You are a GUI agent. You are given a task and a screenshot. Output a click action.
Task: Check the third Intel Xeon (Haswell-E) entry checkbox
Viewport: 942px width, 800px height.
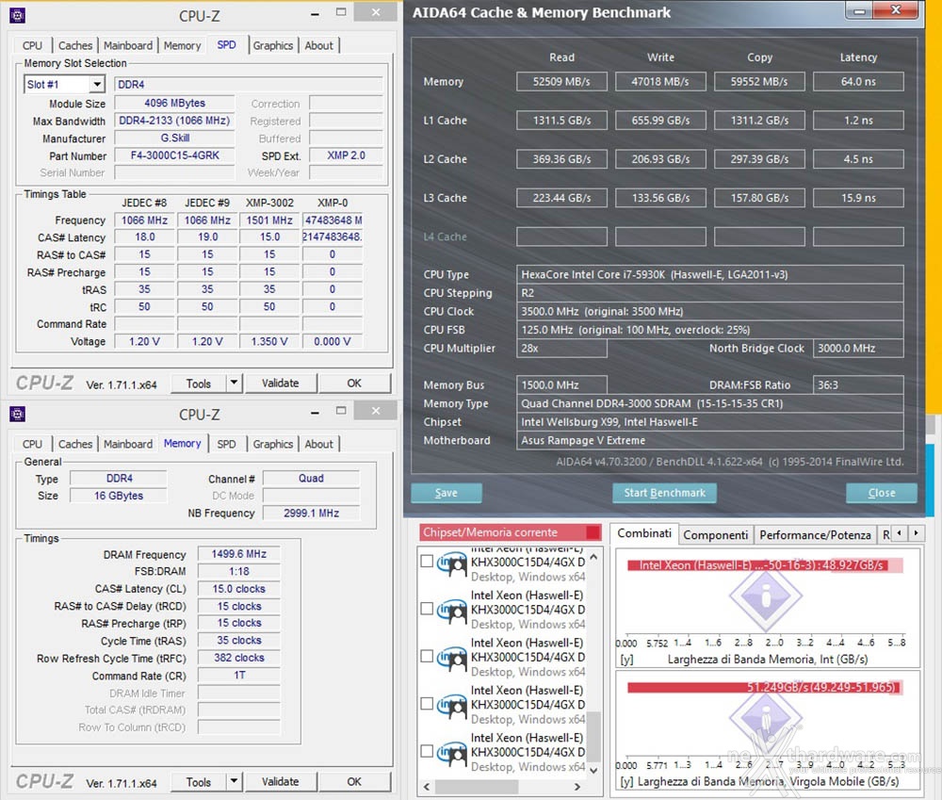pos(427,656)
